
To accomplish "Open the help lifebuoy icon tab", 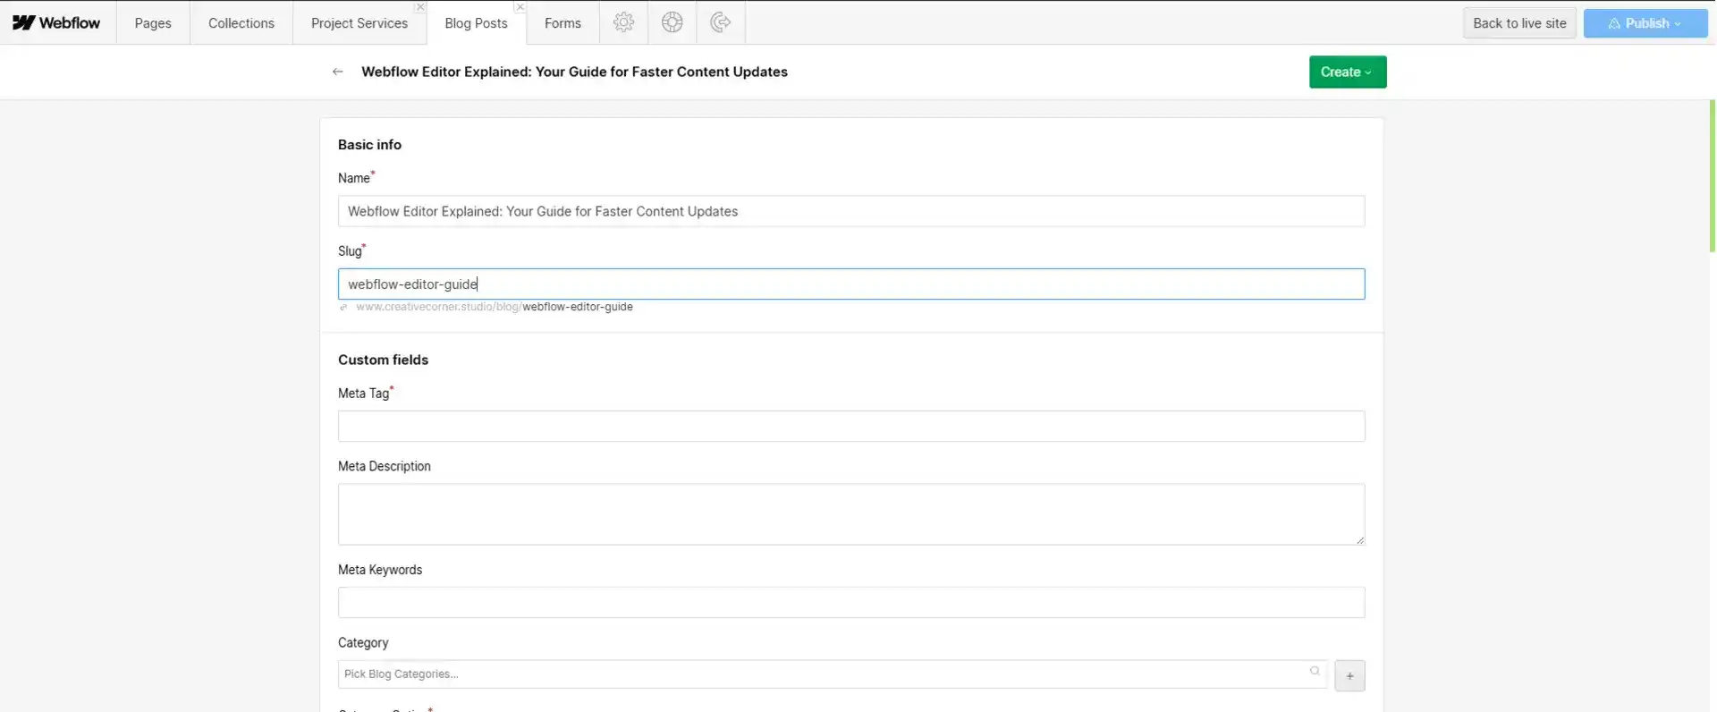I will (672, 22).
